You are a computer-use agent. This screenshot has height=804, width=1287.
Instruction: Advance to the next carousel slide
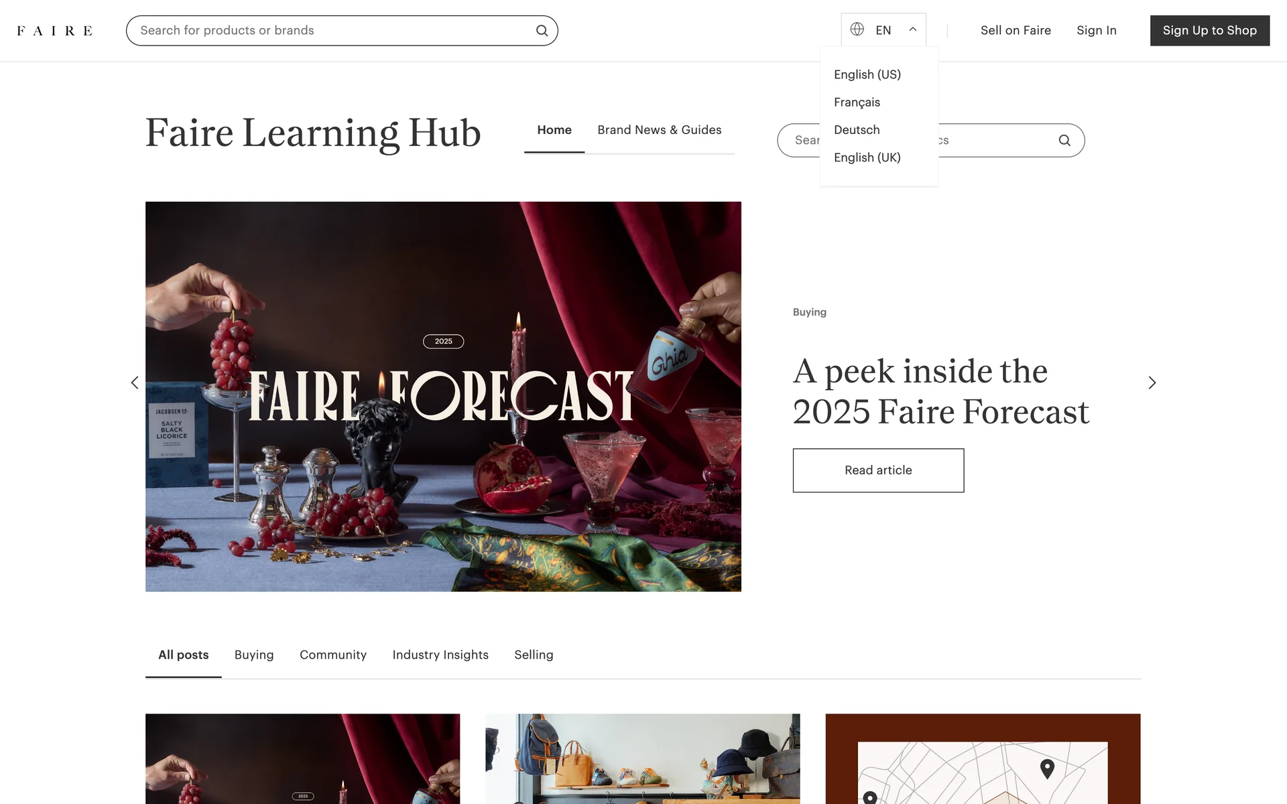1152,383
